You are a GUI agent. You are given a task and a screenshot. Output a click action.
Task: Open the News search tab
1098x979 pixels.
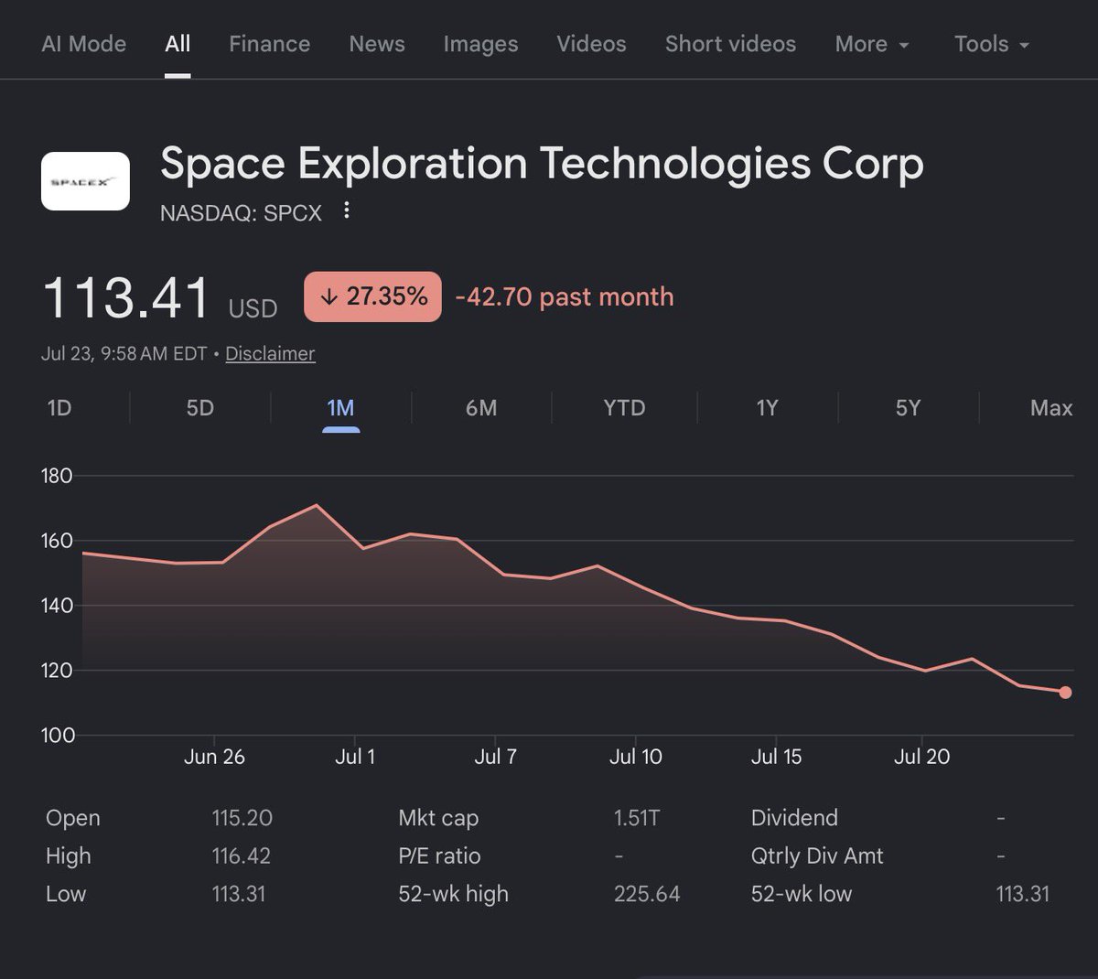click(x=377, y=44)
